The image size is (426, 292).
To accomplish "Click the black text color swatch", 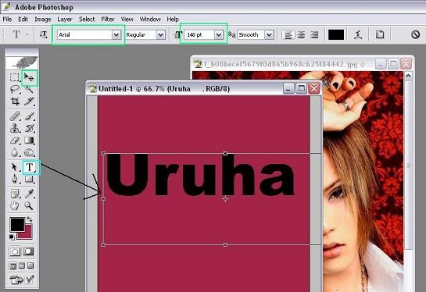I will (x=336, y=34).
